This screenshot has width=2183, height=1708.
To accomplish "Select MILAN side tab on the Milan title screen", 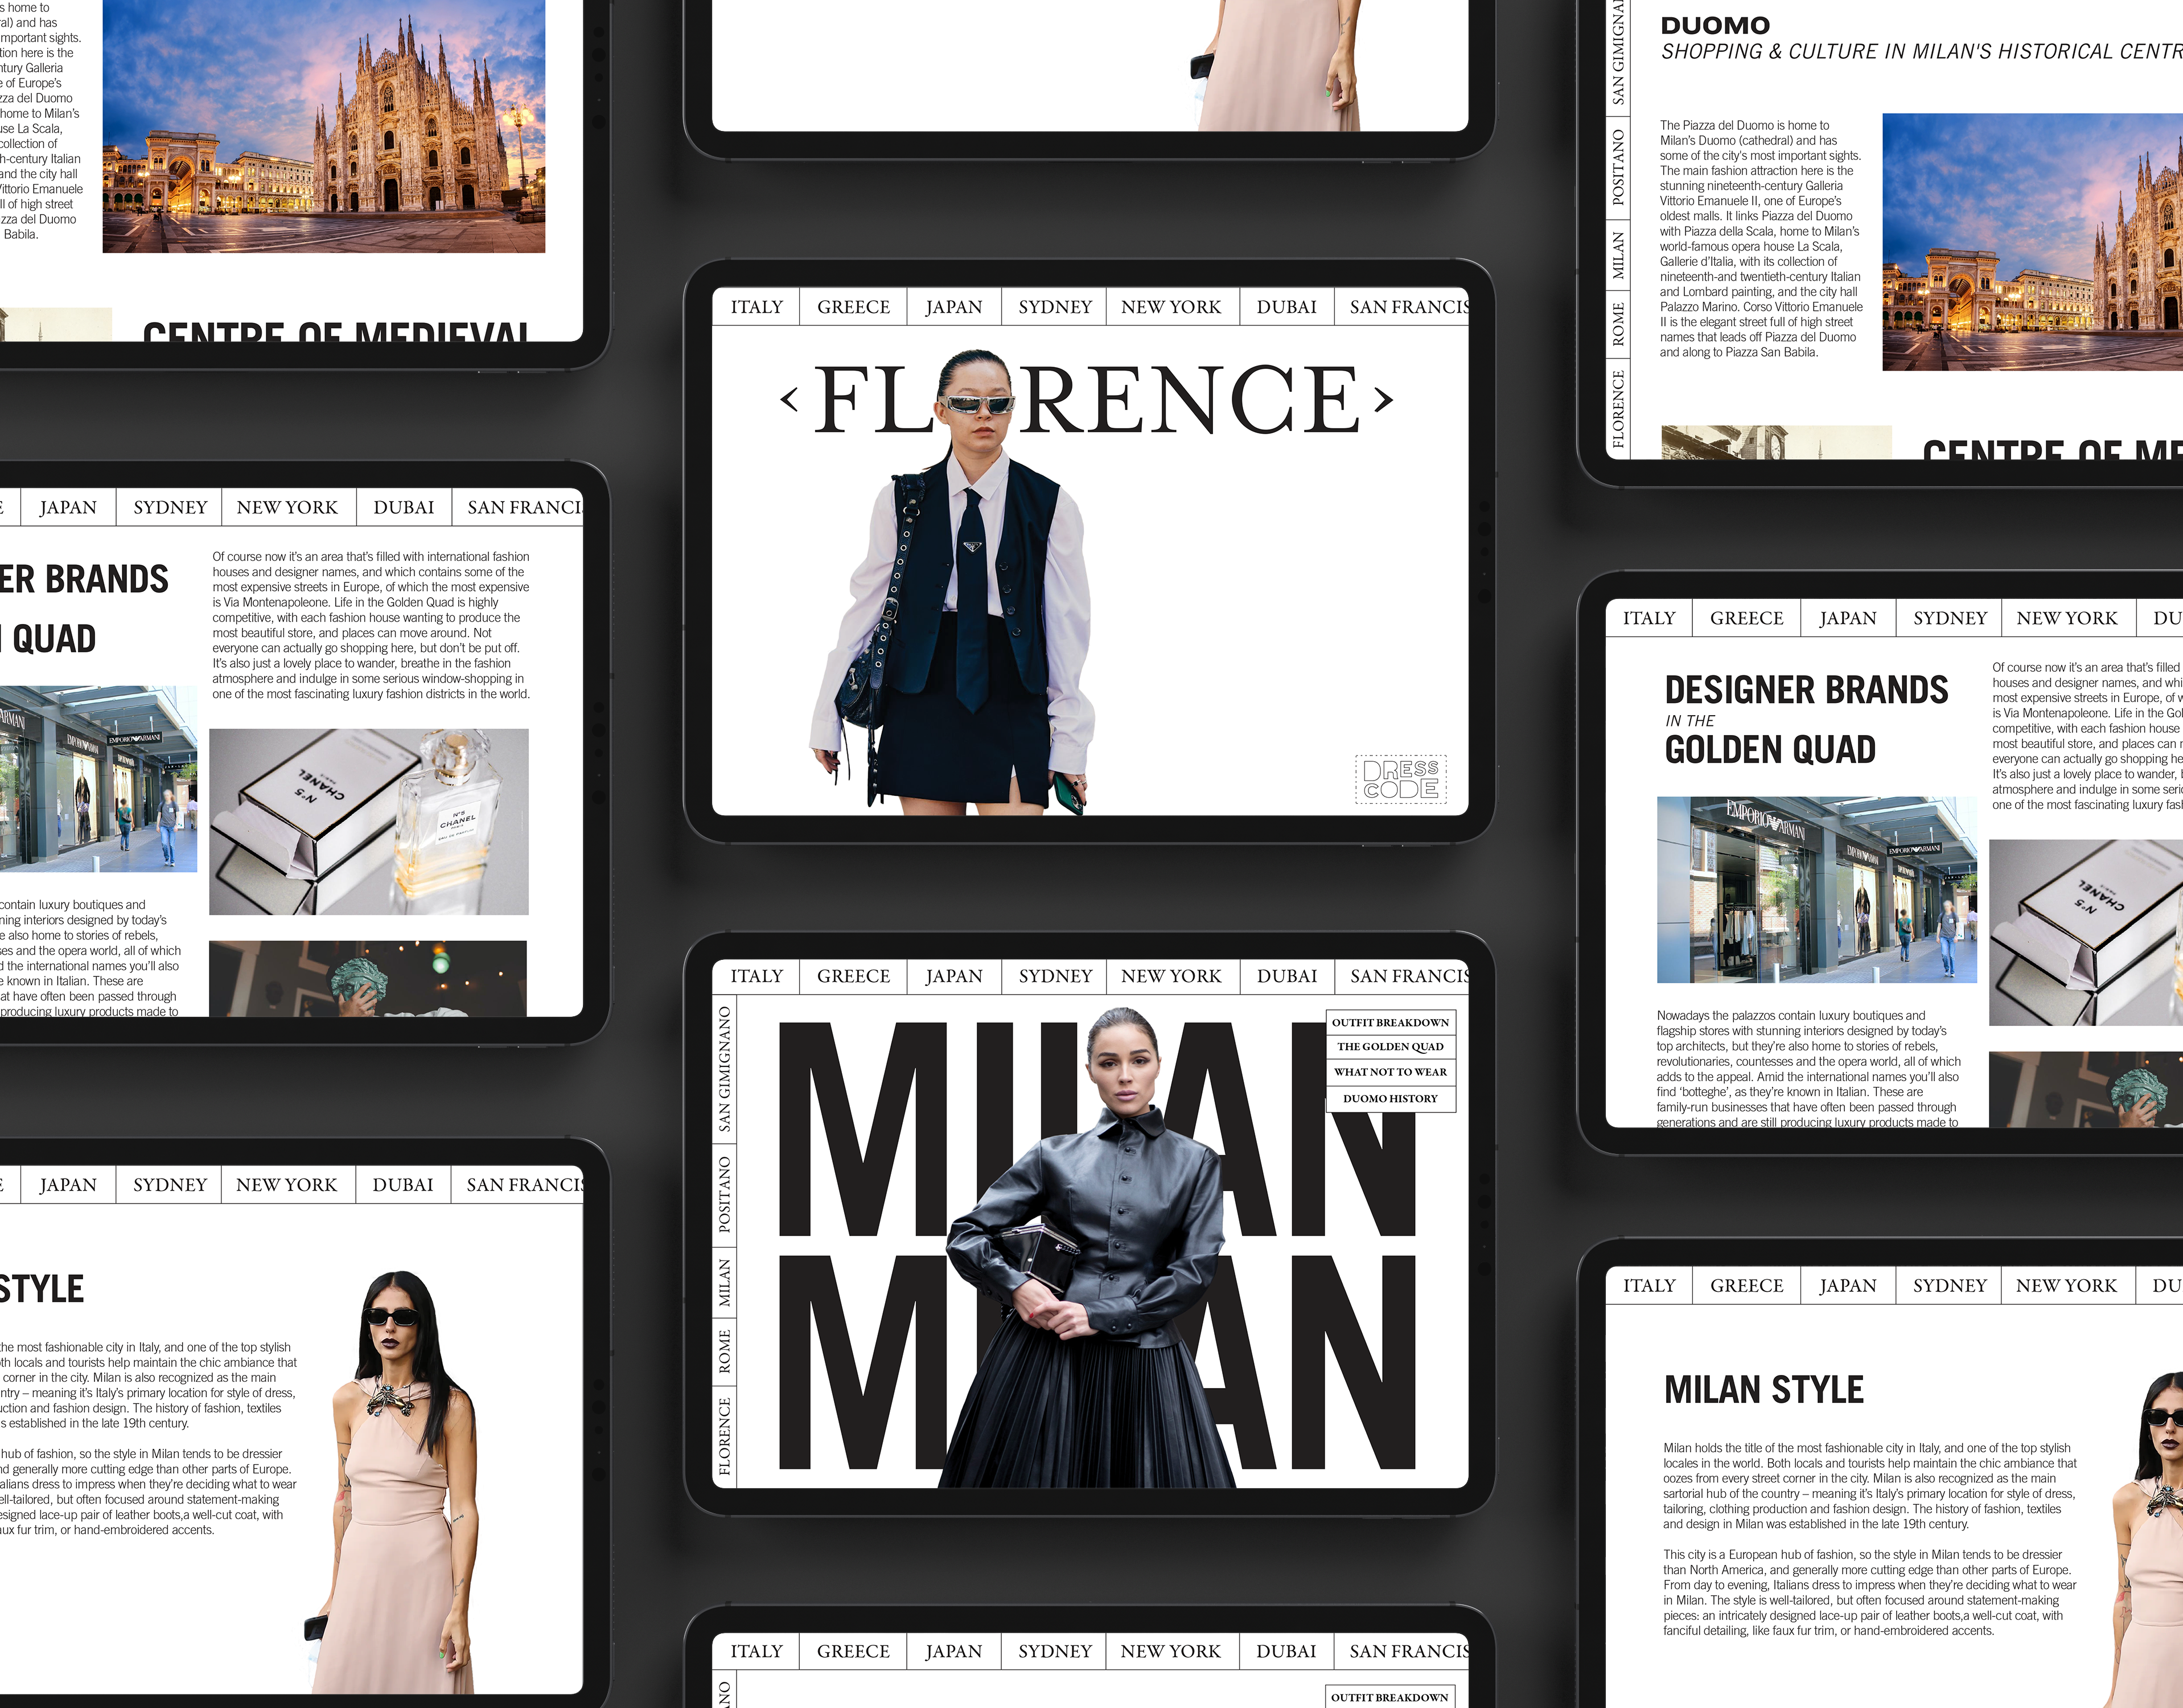I will [725, 1283].
